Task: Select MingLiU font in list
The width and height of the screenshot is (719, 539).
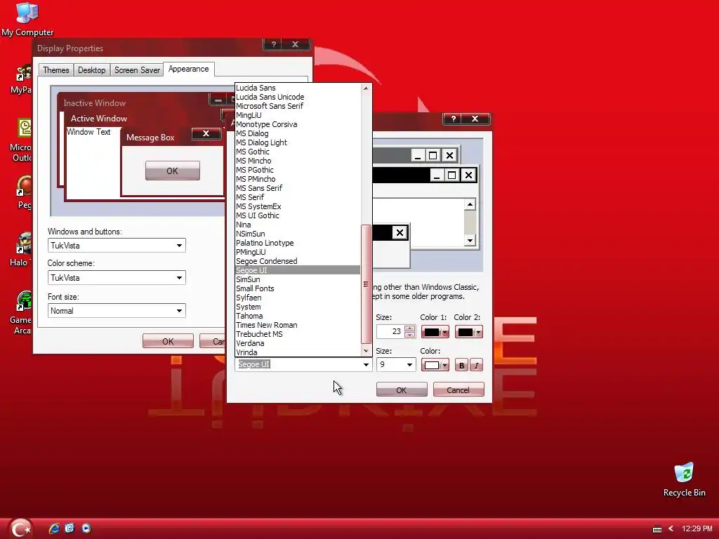Action: (298, 116)
